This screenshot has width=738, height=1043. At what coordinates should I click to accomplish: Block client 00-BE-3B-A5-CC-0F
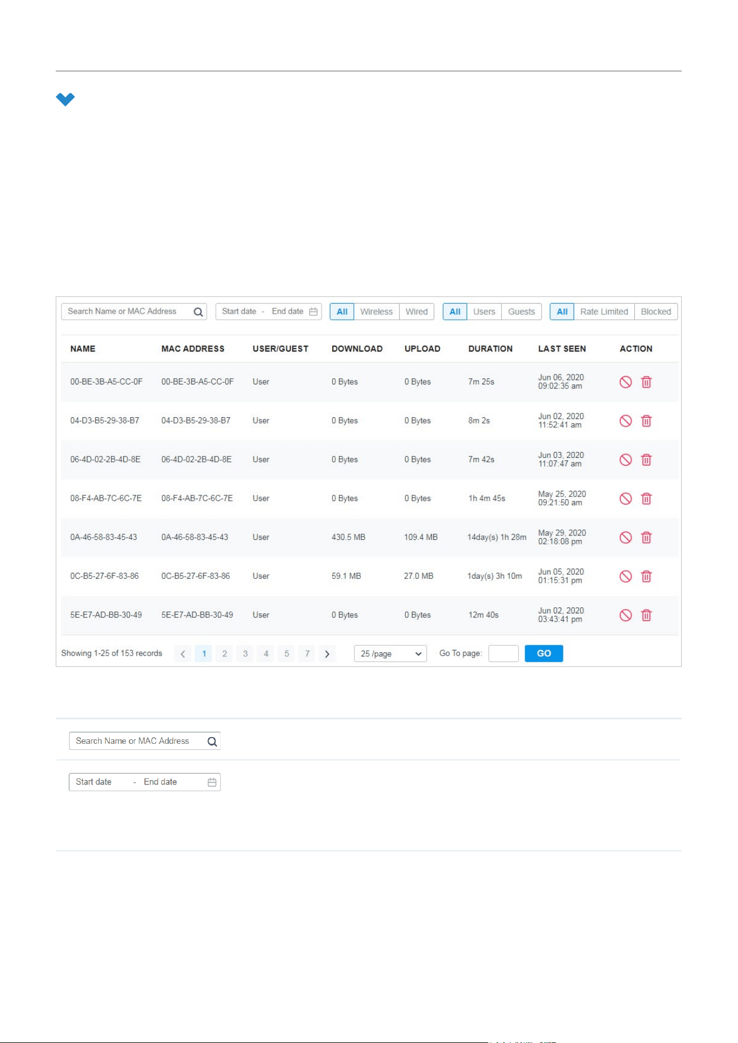[625, 382]
